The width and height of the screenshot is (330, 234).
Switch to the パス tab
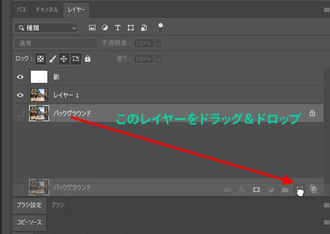point(21,10)
